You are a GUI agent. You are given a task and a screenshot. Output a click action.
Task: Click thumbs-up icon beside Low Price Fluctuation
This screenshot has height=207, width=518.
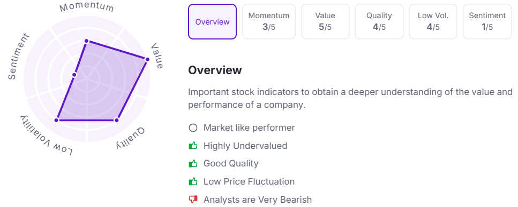pos(193,181)
